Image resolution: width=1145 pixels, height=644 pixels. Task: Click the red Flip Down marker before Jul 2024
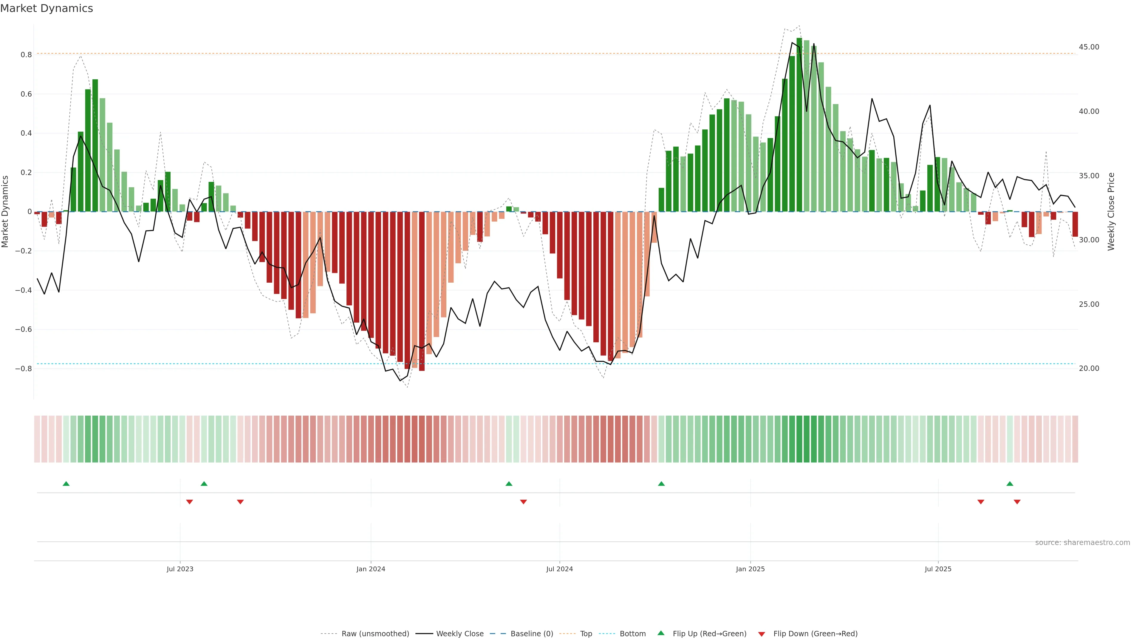(x=524, y=502)
